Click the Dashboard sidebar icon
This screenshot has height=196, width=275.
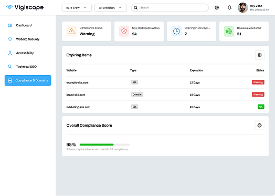coord(10,25)
